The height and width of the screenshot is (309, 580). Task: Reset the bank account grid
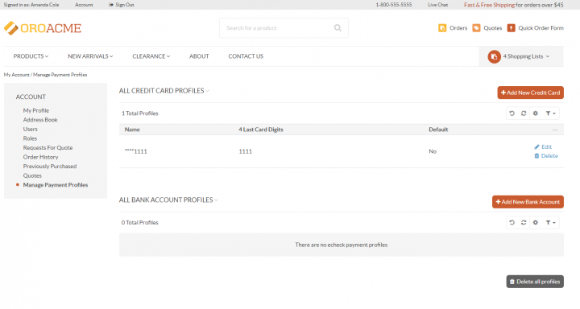(512, 223)
